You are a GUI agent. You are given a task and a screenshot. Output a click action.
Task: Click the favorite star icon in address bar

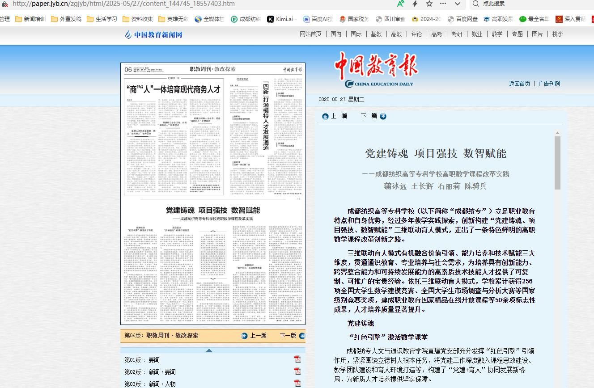coord(429,4)
